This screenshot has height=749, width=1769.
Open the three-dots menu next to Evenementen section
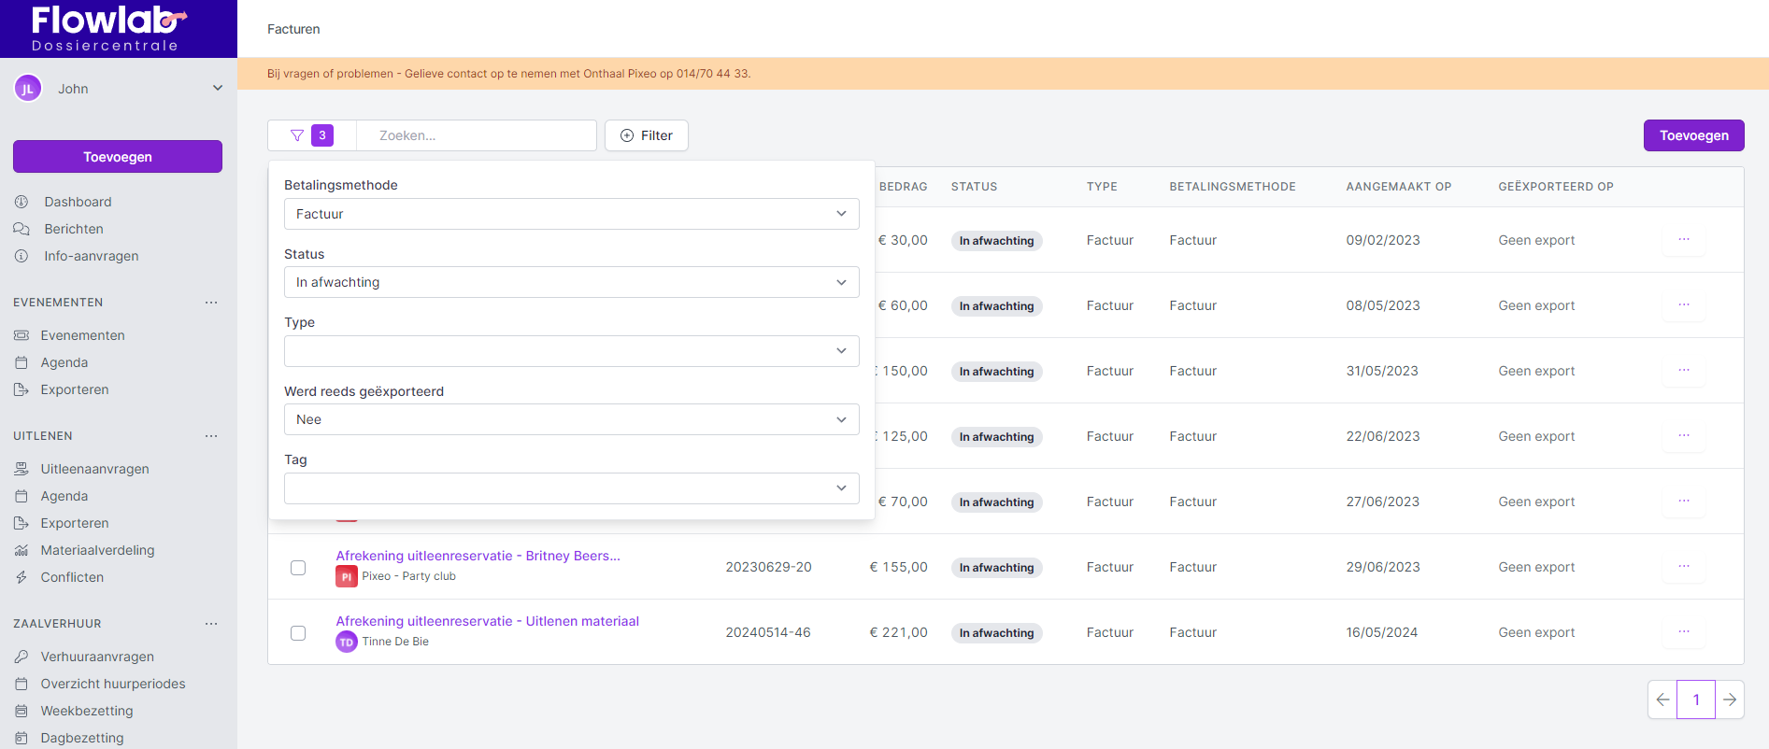point(211,303)
